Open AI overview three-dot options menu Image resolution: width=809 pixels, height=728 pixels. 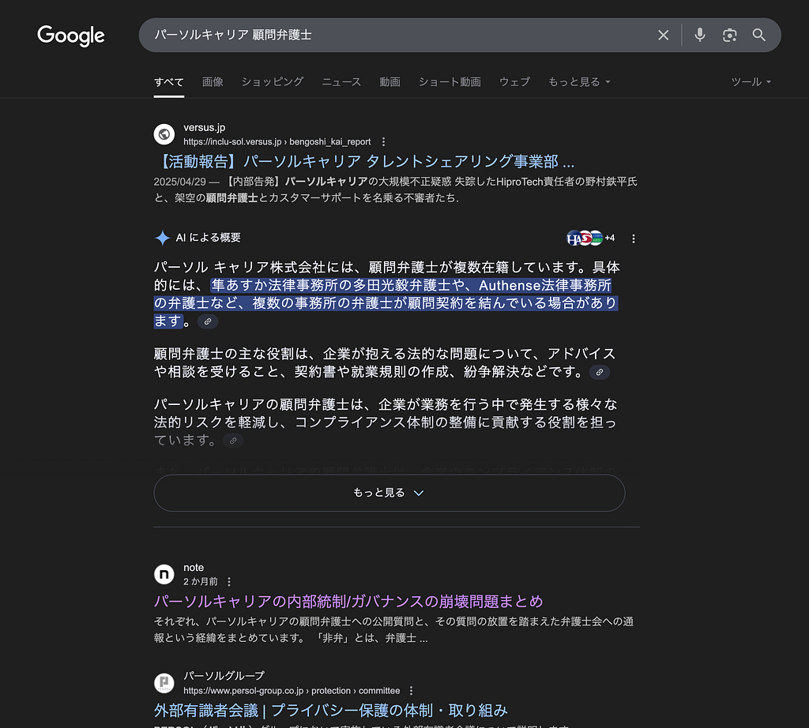tap(633, 238)
